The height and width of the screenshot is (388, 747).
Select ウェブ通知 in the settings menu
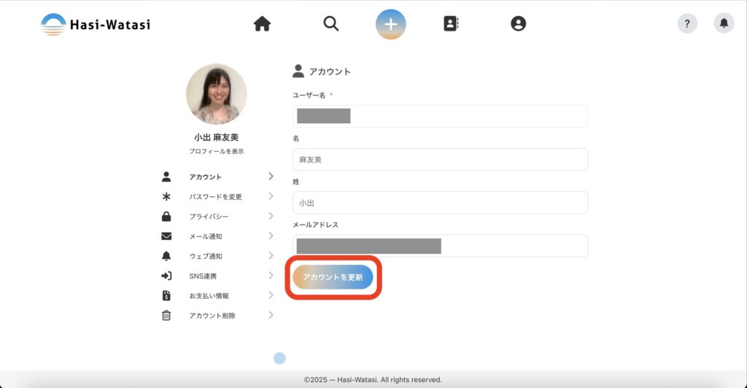205,256
